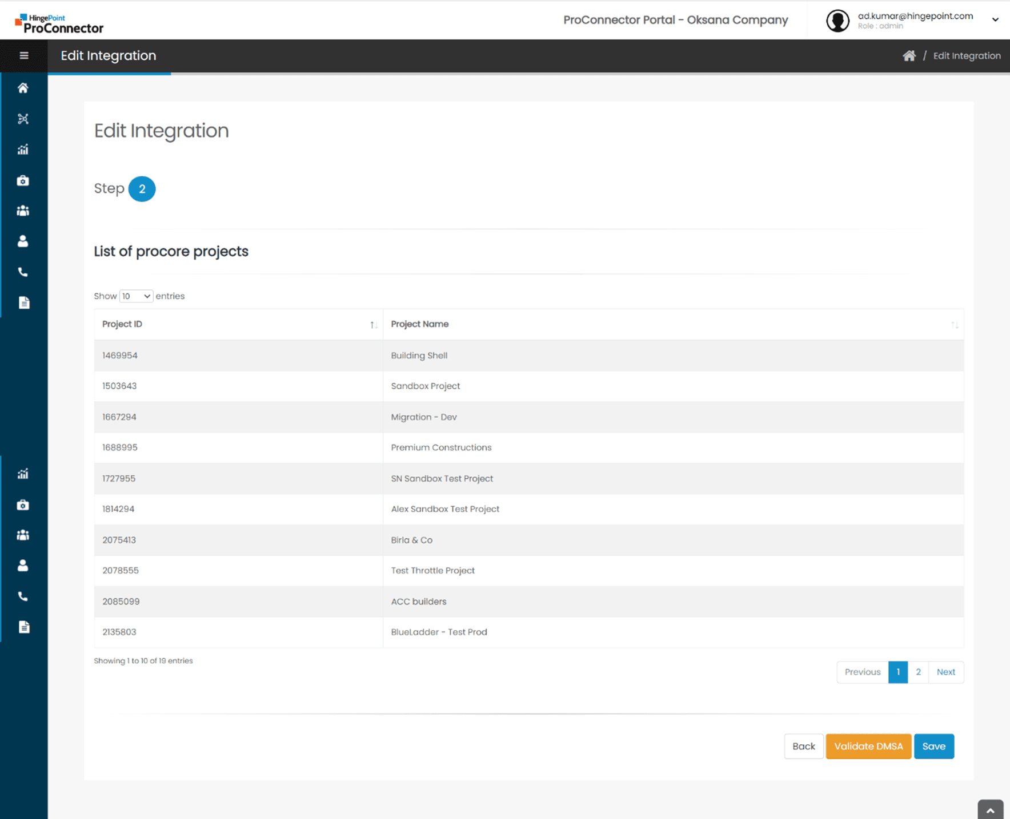Open the Home icon in the sidebar
Image resolution: width=1010 pixels, height=819 pixels.
(23, 88)
